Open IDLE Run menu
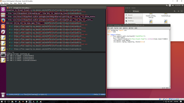Screen dimensions: 184x103 (121, 28)
